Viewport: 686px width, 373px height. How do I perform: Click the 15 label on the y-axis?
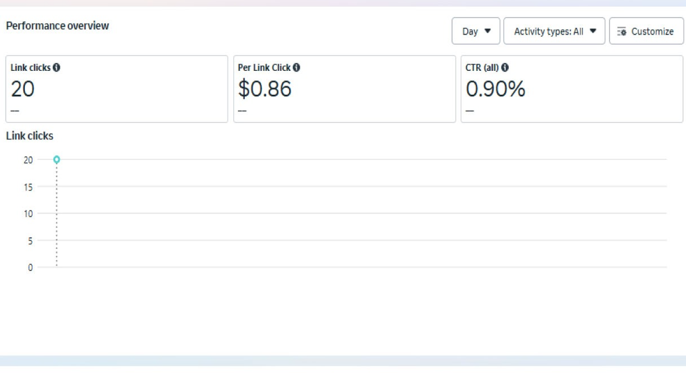click(x=28, y=187)
